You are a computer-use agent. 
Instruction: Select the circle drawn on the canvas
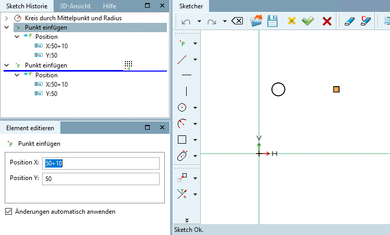point(278,89)
